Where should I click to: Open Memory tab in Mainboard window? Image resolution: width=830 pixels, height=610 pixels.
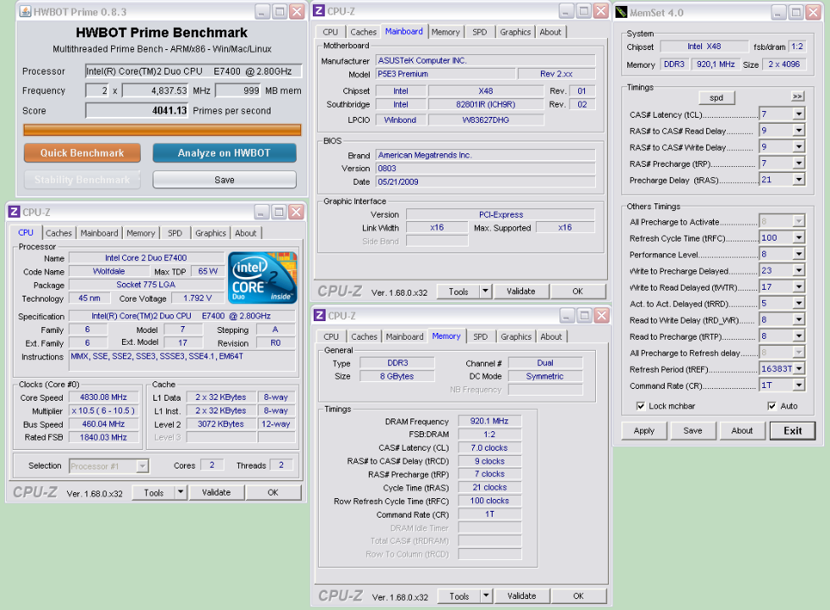[446, 31]
